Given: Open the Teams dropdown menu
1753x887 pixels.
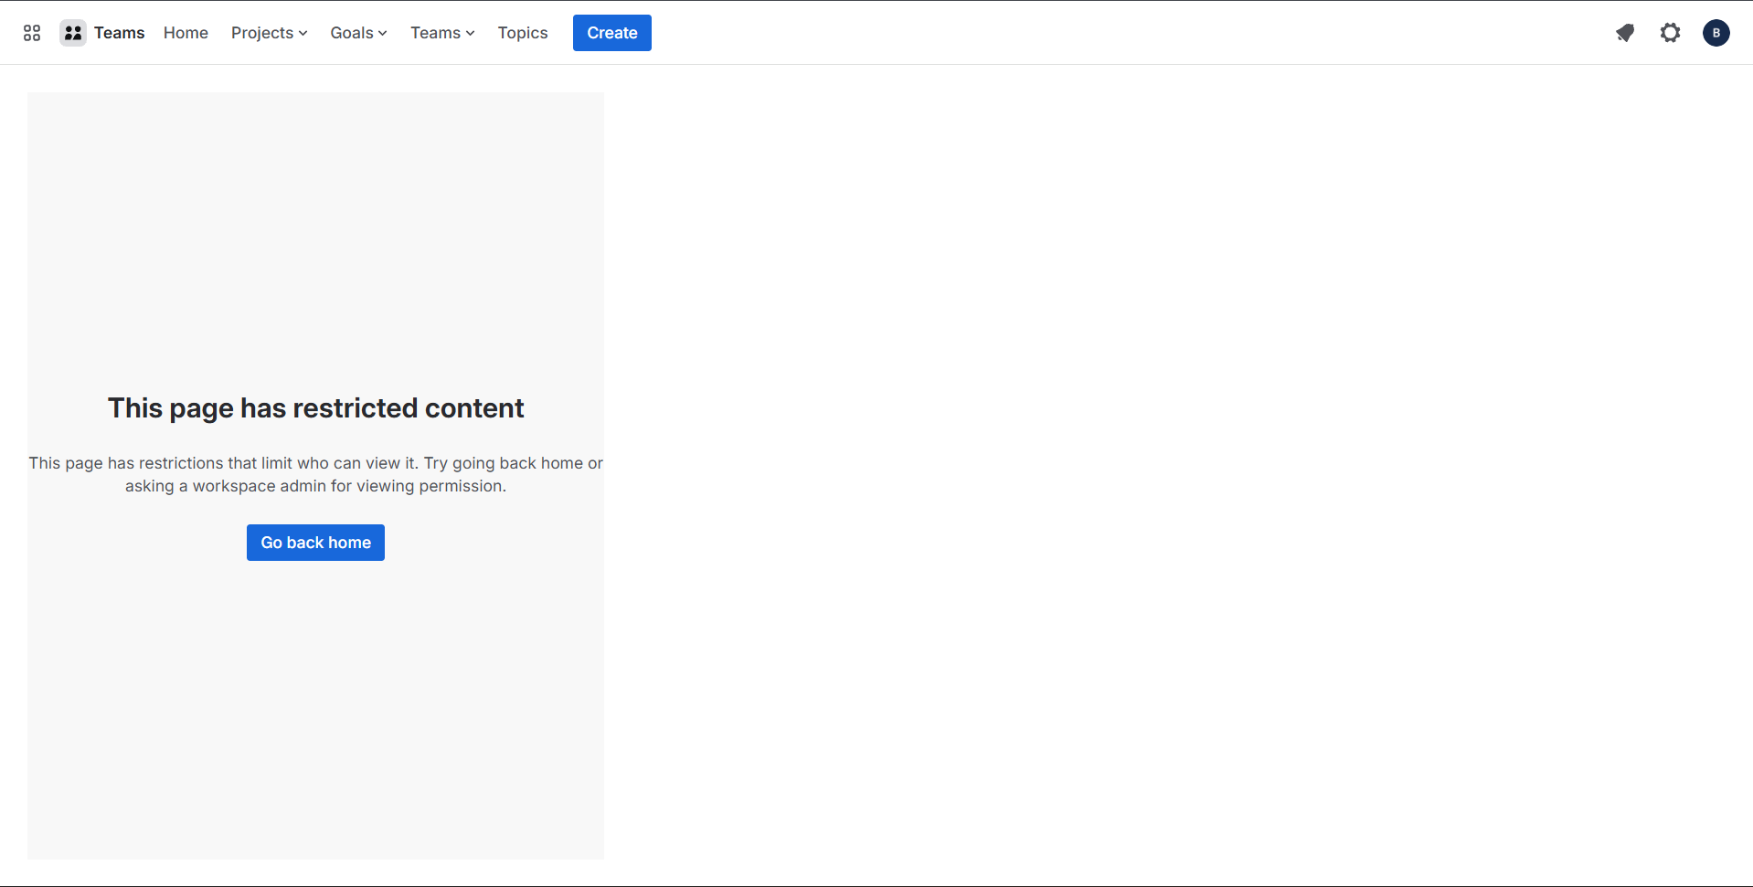Looking at the screenshot, I should click(x=435, y=33).
